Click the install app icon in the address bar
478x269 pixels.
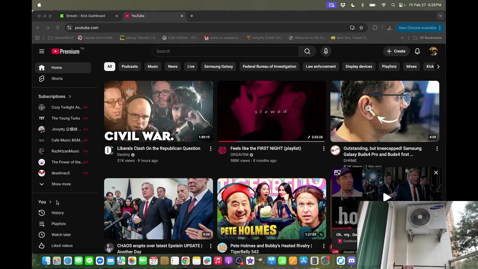pos(352,28)
